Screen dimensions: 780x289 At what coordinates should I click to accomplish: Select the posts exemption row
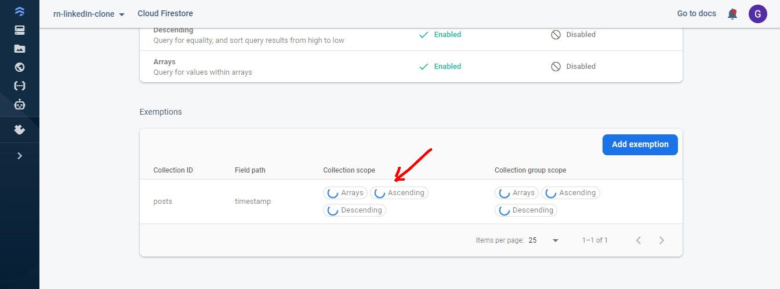coord(163,202)
